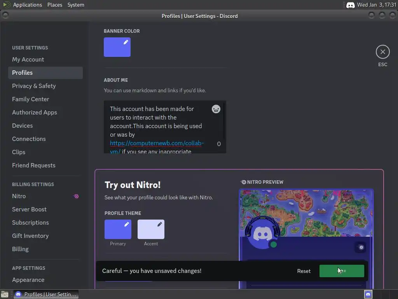Activate Profiles User Settings taskbar entry

46,294
